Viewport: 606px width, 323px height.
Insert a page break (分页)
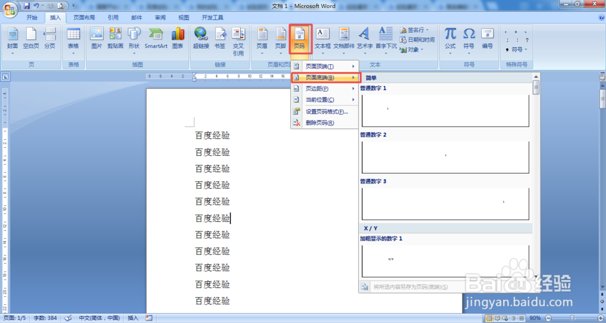[50, 39]
